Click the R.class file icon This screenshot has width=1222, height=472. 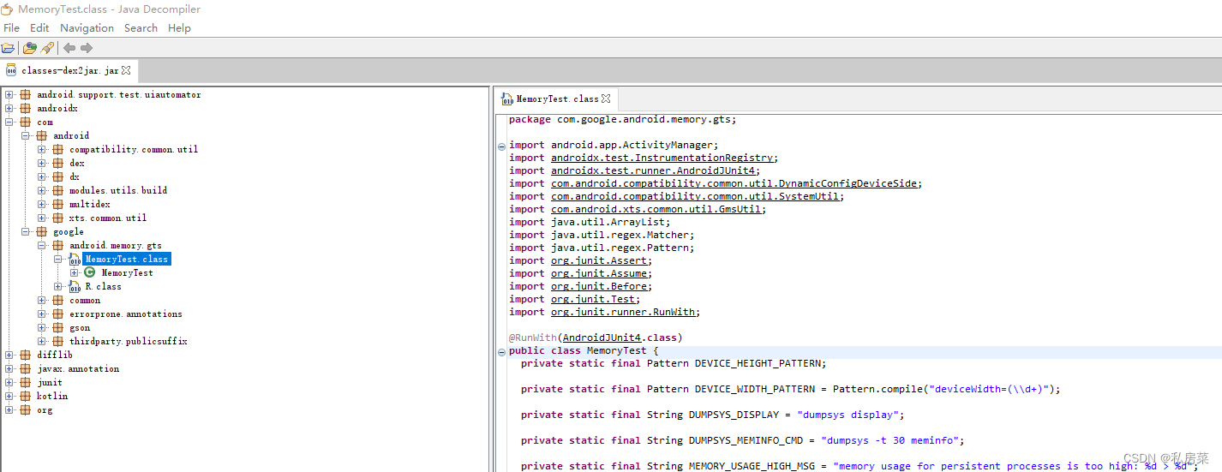(x=75, y=286)
